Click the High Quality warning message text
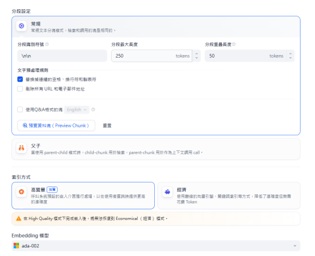This screenshot has height=256, width=315. (95, 219)
